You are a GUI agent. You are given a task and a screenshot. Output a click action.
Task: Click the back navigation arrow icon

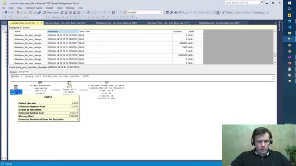point(6,12)
